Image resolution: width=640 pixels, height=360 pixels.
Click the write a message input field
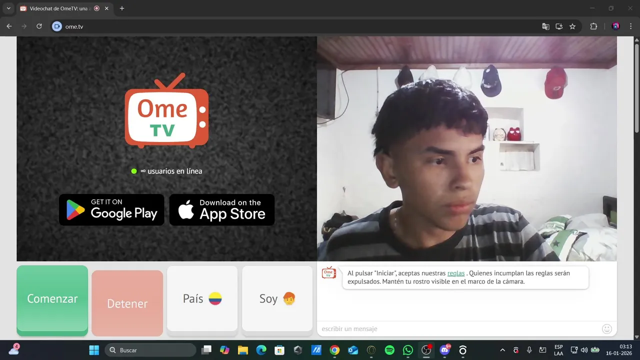click(457, 328)
